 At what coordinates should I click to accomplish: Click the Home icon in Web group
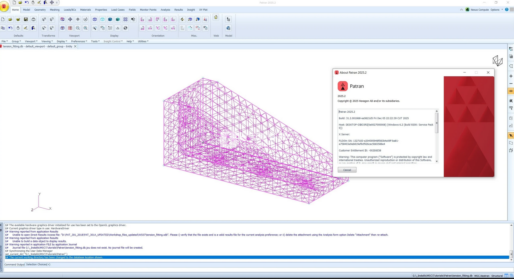coord(216,17)
